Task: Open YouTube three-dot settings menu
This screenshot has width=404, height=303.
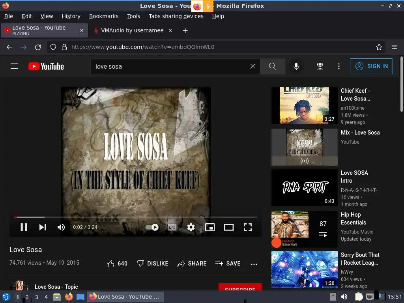Action: (339, 66)
